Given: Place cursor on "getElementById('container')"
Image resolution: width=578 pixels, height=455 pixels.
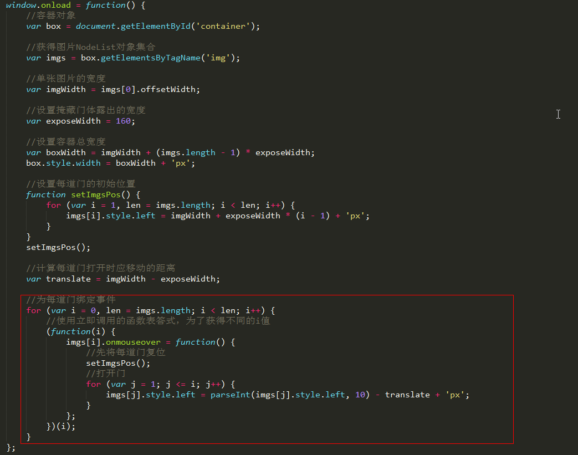Looking at the screenshot, I should (x=188, y=26).
